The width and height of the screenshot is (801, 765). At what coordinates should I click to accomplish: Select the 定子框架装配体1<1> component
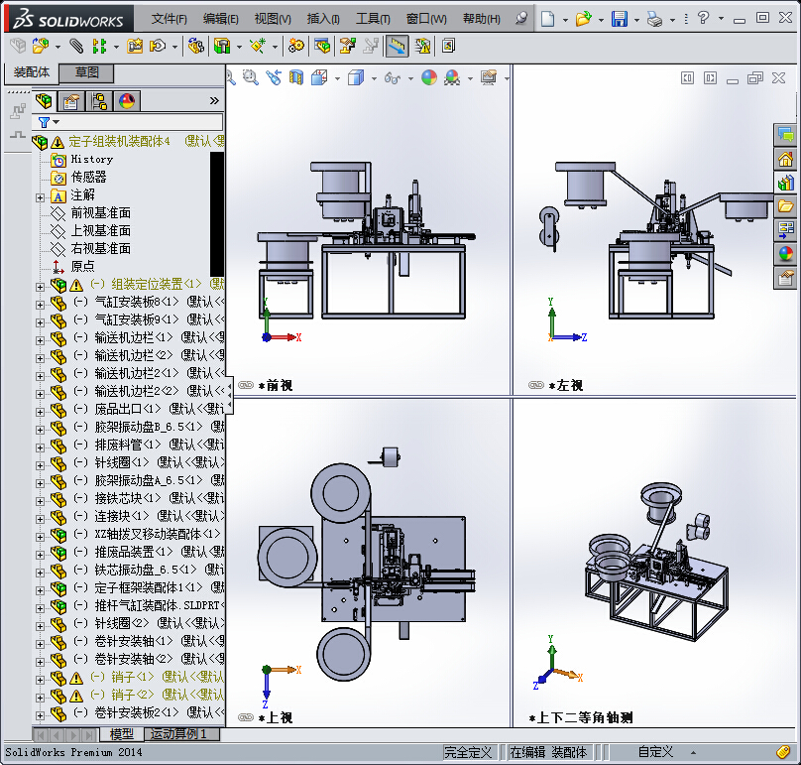point(148,587)
